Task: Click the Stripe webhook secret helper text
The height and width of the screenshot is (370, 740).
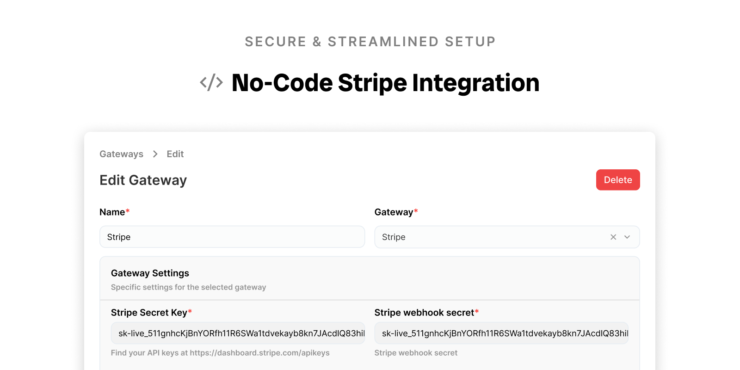Action: coord(415,352)
